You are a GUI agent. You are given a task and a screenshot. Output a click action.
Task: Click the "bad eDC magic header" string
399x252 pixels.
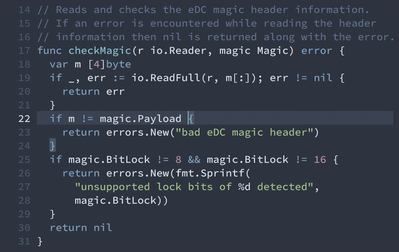244,132
